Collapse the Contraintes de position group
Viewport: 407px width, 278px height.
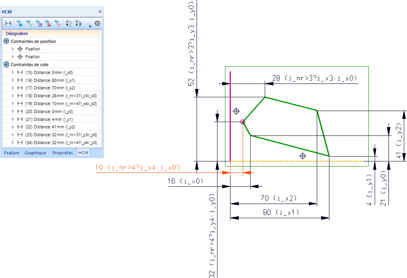click(6, 41)
